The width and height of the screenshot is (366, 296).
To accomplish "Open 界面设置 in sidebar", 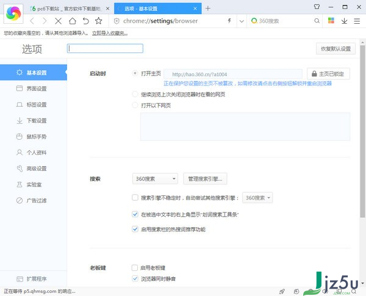I will click(x=34, y=88).
